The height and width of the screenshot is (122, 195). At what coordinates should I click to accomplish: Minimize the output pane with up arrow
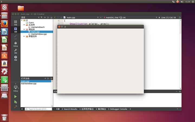click(177, 92)
